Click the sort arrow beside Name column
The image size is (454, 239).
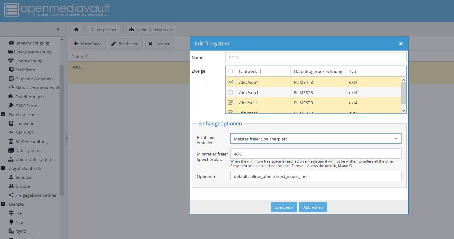87,56
